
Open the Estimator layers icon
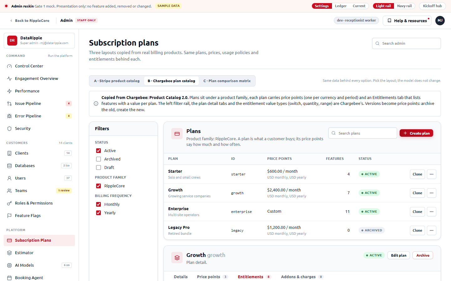(9, 253)
